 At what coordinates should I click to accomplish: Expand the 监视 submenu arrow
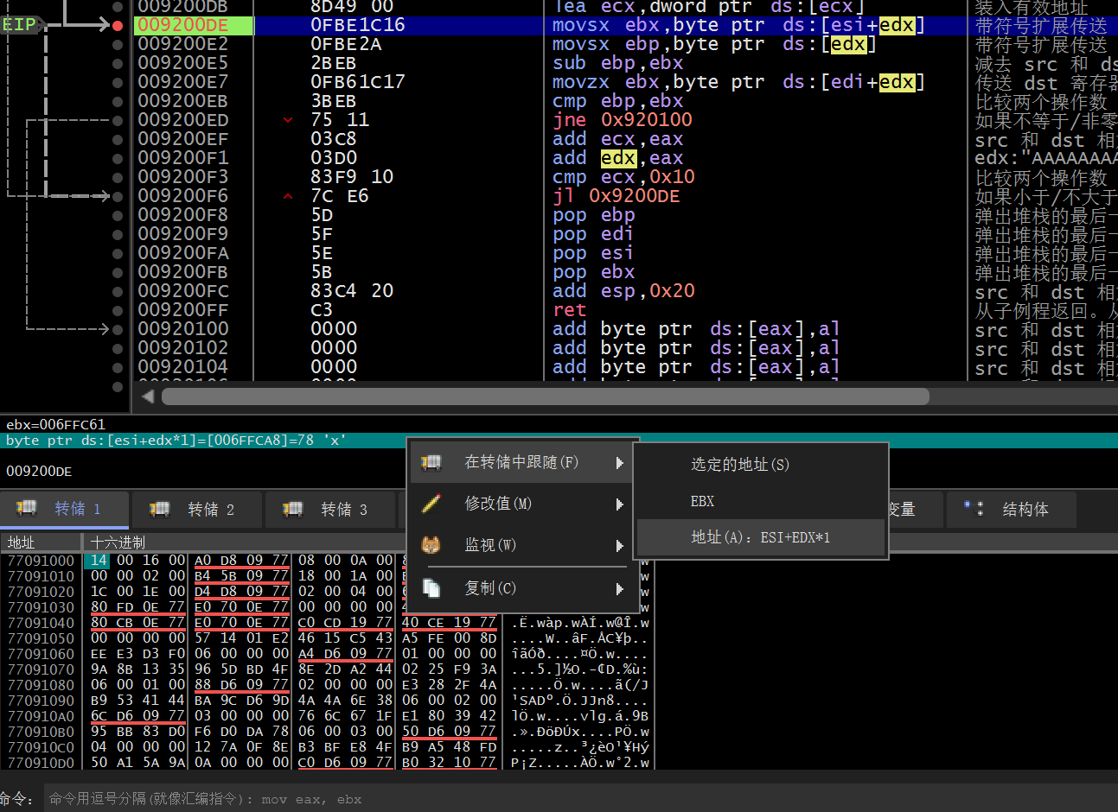(619, 546)
